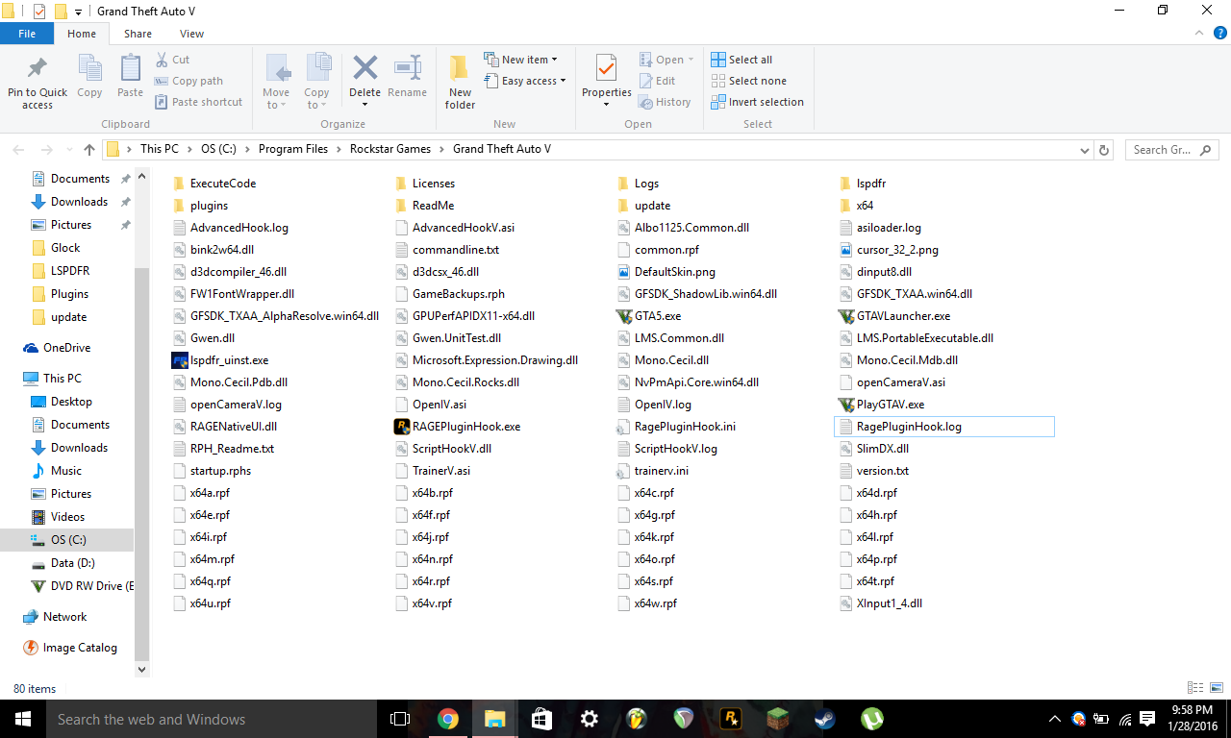Viewport: 1231px width, 738px height.
Task: Switch to the View ribbon tab
Action: 191,34
